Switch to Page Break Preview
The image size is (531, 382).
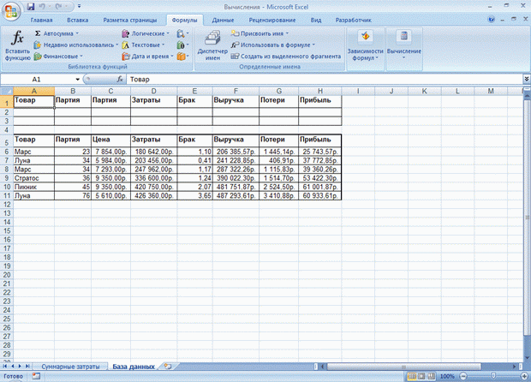tap(431, 376)
